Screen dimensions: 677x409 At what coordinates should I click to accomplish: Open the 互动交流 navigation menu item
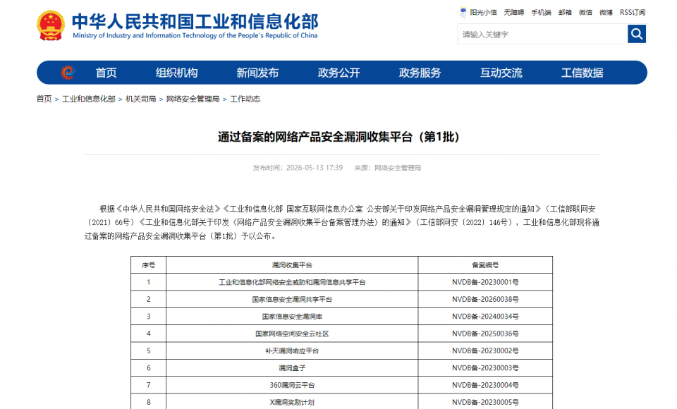pos(501,73)
